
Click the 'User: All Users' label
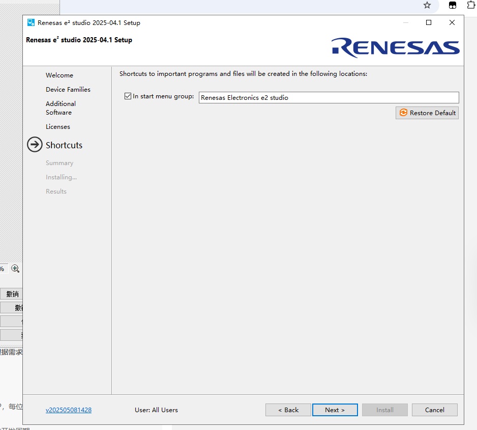pyautogui.click(x=156, y=410)
